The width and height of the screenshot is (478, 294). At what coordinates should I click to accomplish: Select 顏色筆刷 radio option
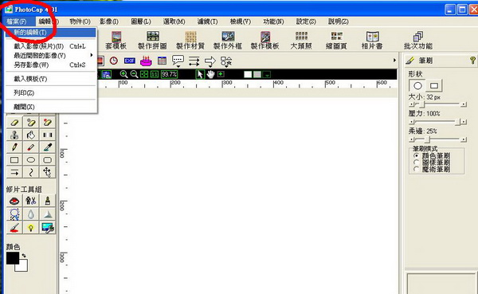(x=417, y=156)
